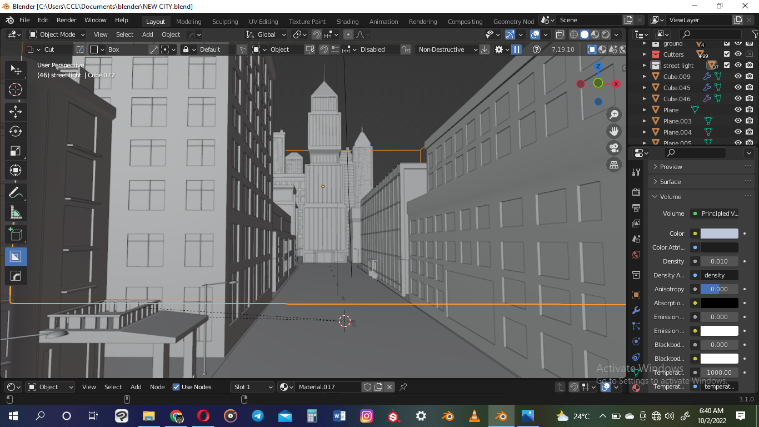Select the Cursor tool in left toolbar
Screen dimensions: 759x427
16,90
